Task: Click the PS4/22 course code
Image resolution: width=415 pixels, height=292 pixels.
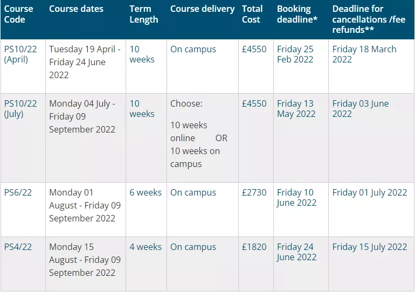Action: click(18, 247)
